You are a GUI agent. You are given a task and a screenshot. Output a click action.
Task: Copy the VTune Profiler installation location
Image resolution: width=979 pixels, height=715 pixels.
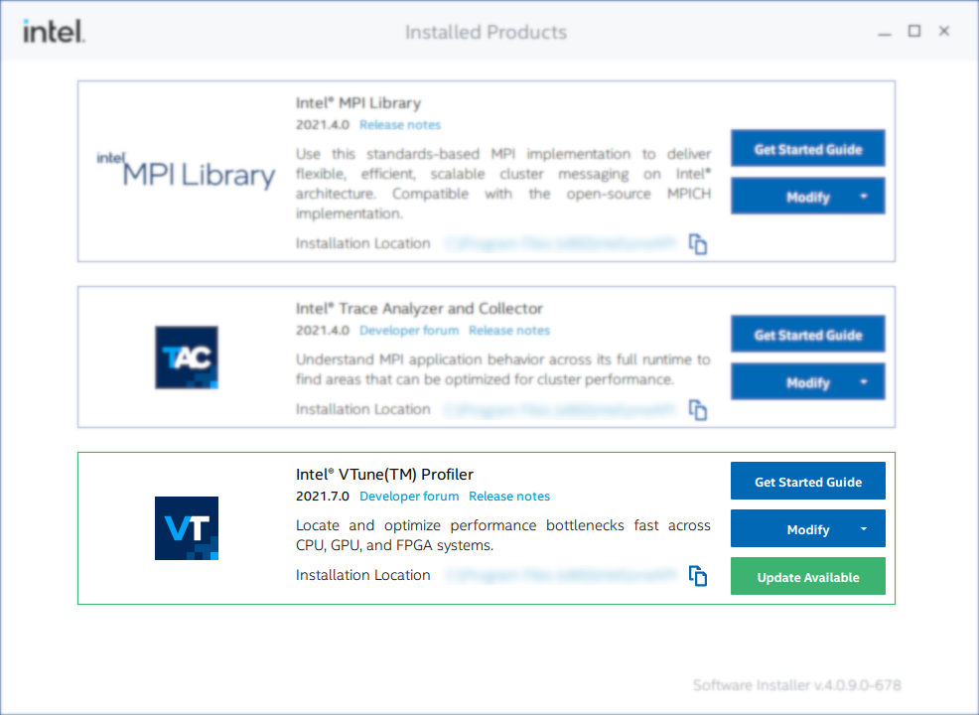click(x=697, y=576)
